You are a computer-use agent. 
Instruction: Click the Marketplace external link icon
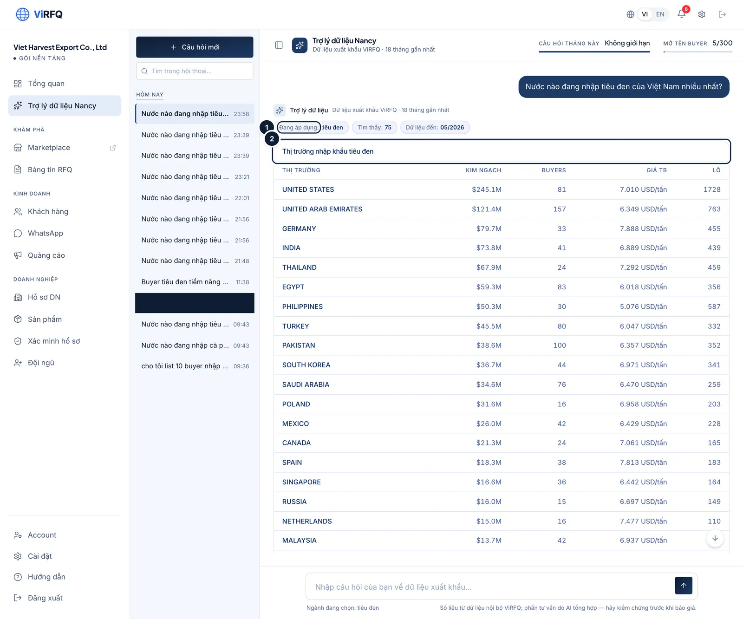pyautogui.click(x=112, y=148)
